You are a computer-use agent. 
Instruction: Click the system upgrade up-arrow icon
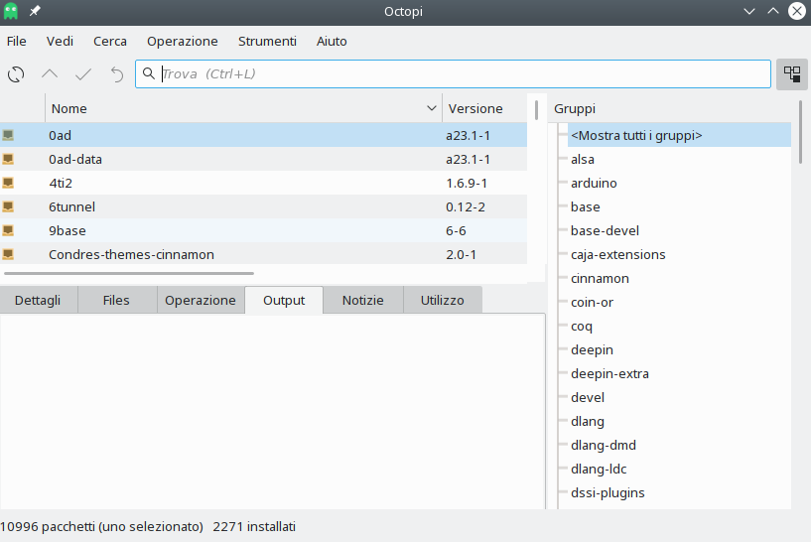click(50, 74)
